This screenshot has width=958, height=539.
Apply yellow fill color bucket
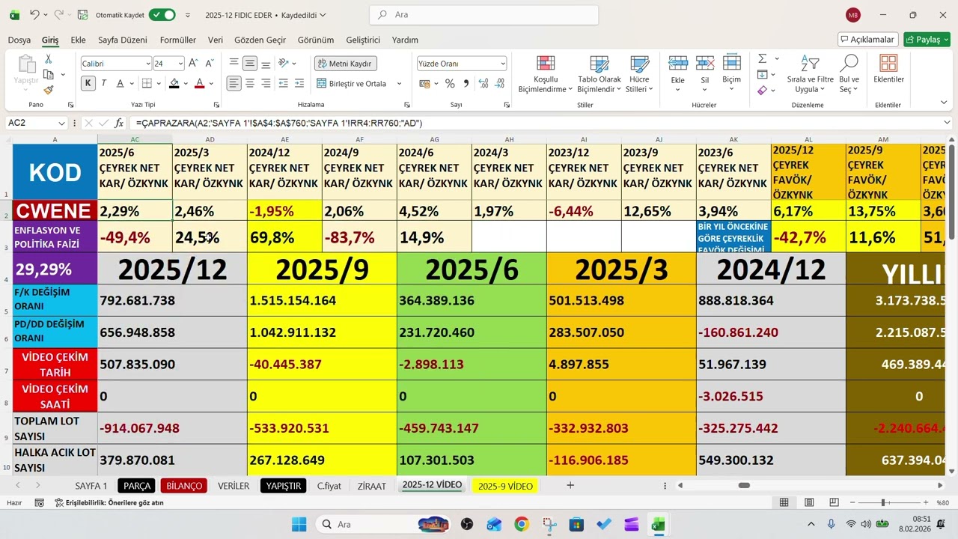[174, 83]
